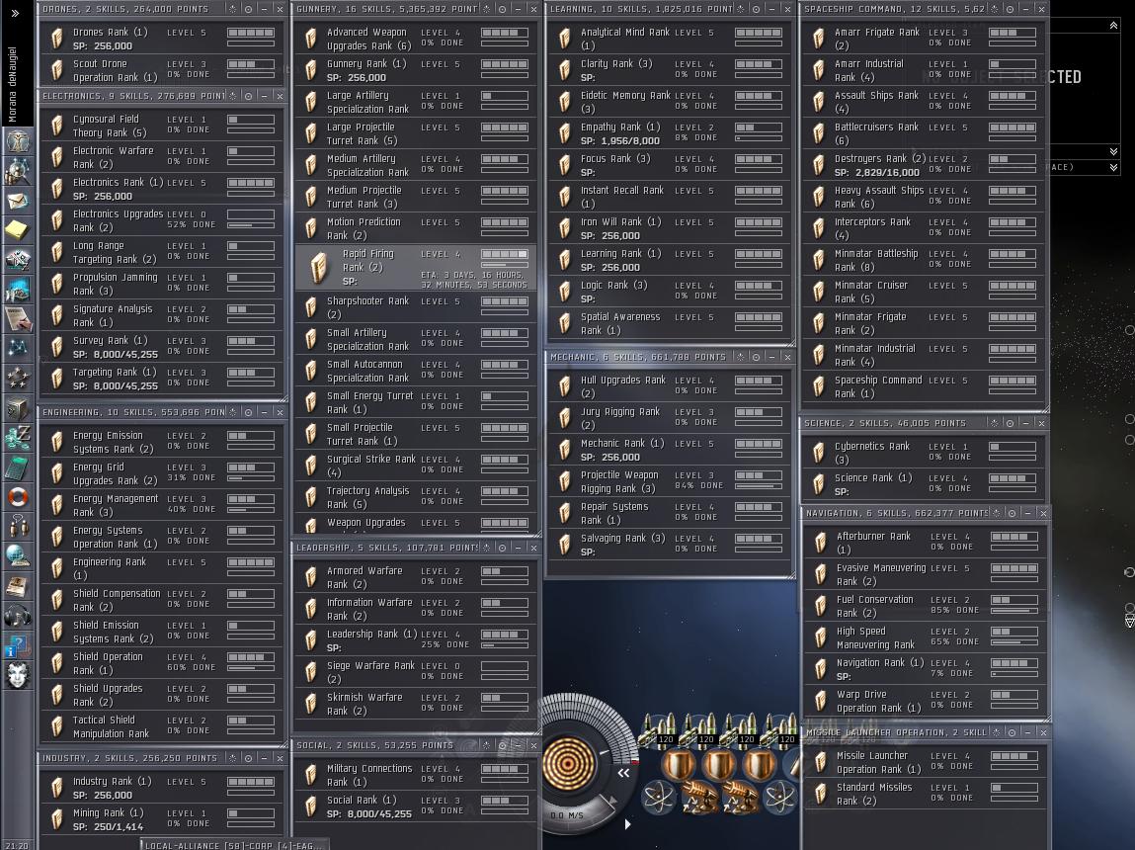1135x850 pixels.
Task: Click character name Morana deNaugiel label
Action: [x=12, y=84]
